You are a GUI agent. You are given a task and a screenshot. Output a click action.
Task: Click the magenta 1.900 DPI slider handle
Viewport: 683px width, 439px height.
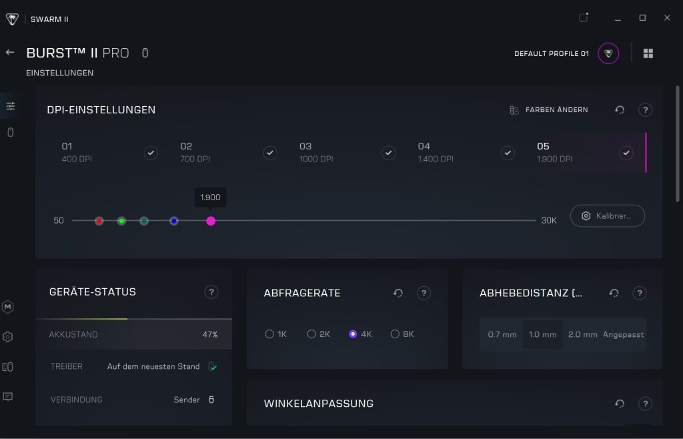click(x=211, y=221)
